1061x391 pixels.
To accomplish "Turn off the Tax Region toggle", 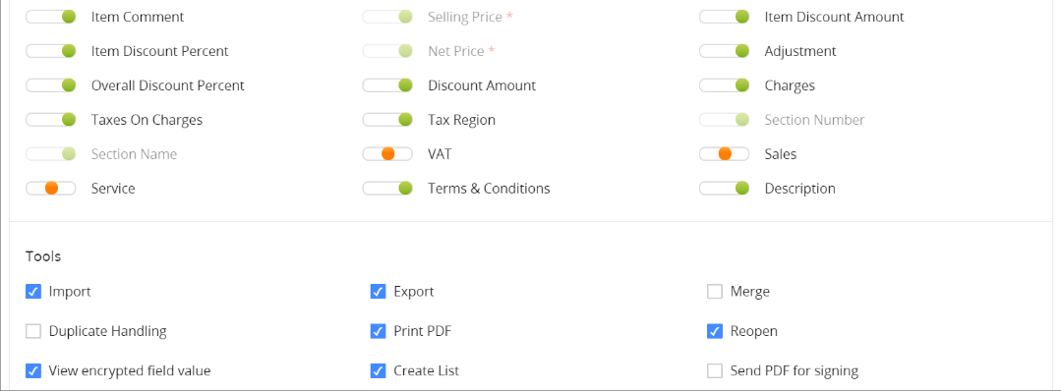I will click(x=387, y=120).
